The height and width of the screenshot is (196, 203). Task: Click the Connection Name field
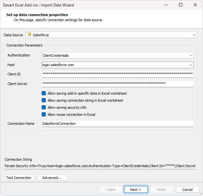(x=118, y=124)
